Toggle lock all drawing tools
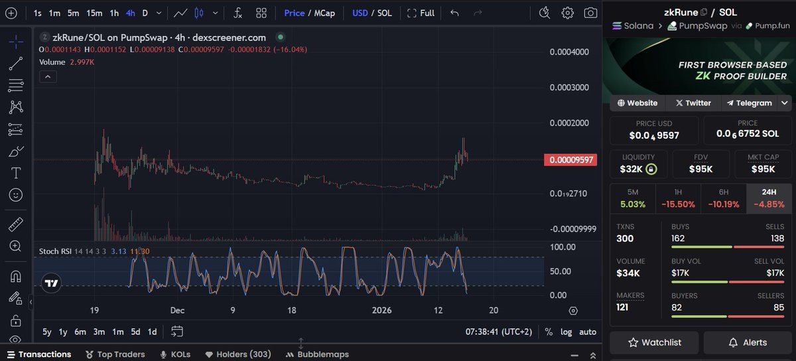Screen dimensions: 796x361 16,321
